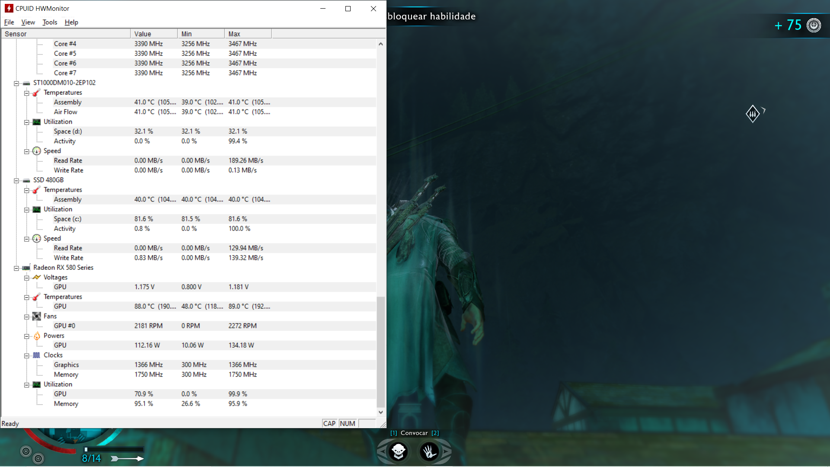Click the Utilization chip icon under Radeon

pyautogui.click(x=36, y=384)
